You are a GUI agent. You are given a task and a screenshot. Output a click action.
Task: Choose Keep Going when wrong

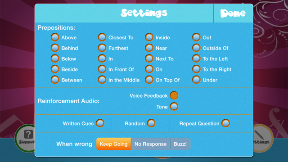(x=114, y=144)
